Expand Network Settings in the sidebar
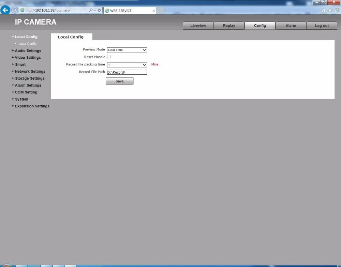Viewport: 341px width, 267px height. coord(29,71)
